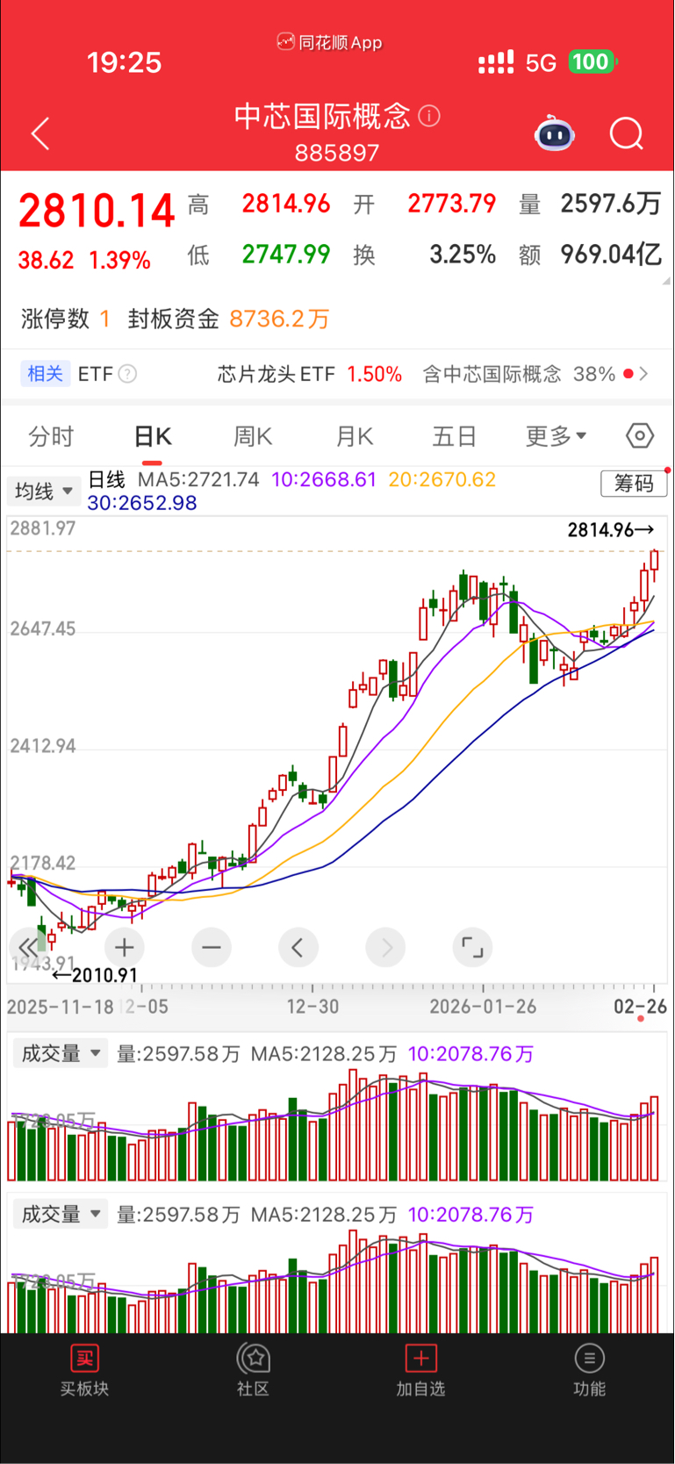Tap volume 2597.6万 in header
Image resolution: width=675 pixels, height=1464 pixels.
pyautogui.click(x=611, y=204)
